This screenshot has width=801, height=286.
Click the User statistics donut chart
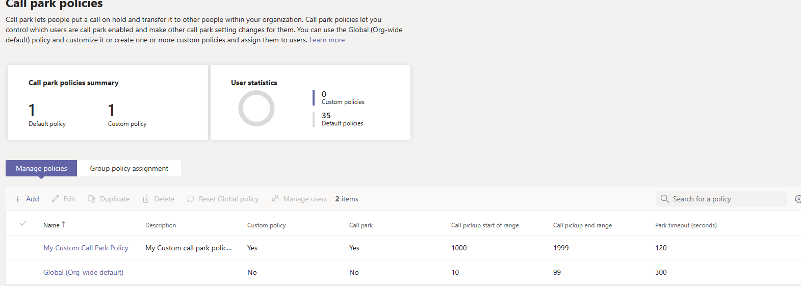point(256,108)
